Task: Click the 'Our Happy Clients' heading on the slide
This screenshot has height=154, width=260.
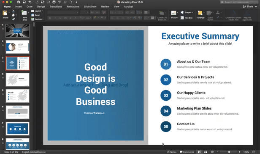Action: 191,93
